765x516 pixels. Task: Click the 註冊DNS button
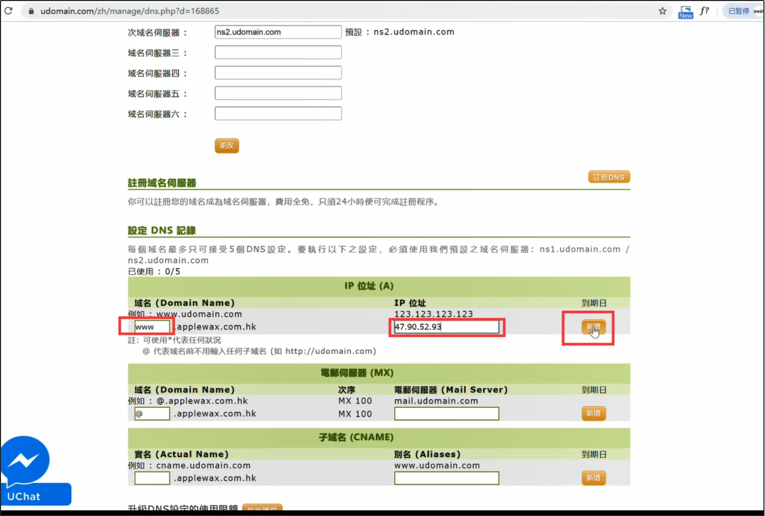pos(608,177)
